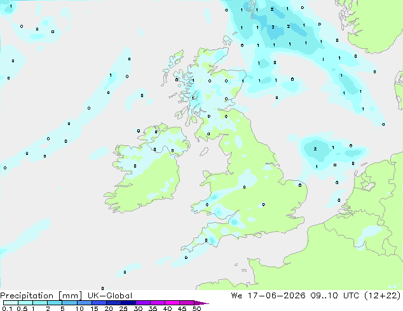Click the 'Precipitation [mm]' title text
Image resolution: width=403 pixels, height=311 pixels.
[41, 296]
